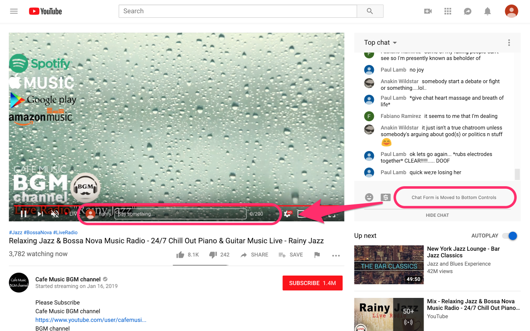Toggle the AUTOPLAY switch
The height and width of the screenshot is (331, 530).
click(510, 236)
